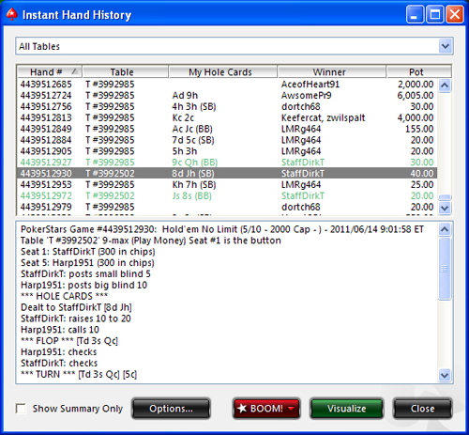Sort by the Table column

(126, 72)
